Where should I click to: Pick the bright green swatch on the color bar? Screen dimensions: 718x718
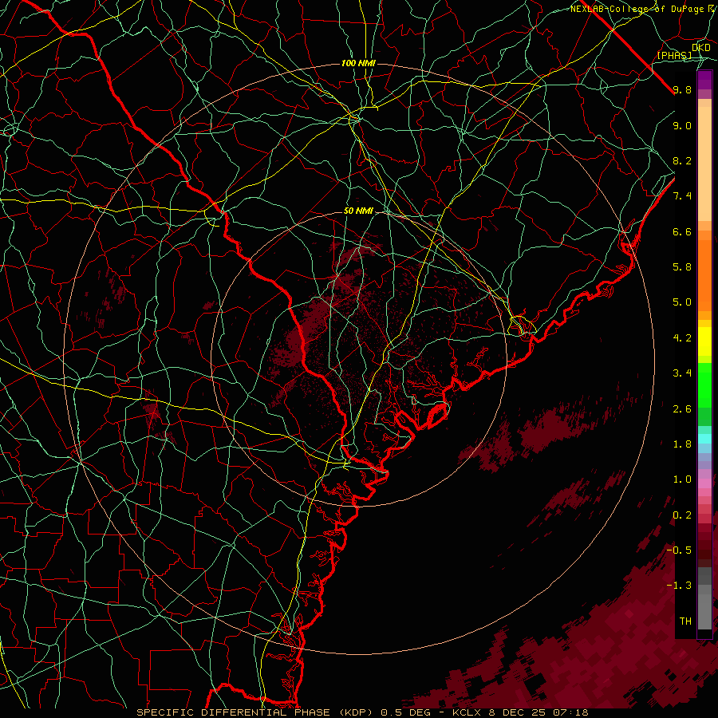pos(704,387)
